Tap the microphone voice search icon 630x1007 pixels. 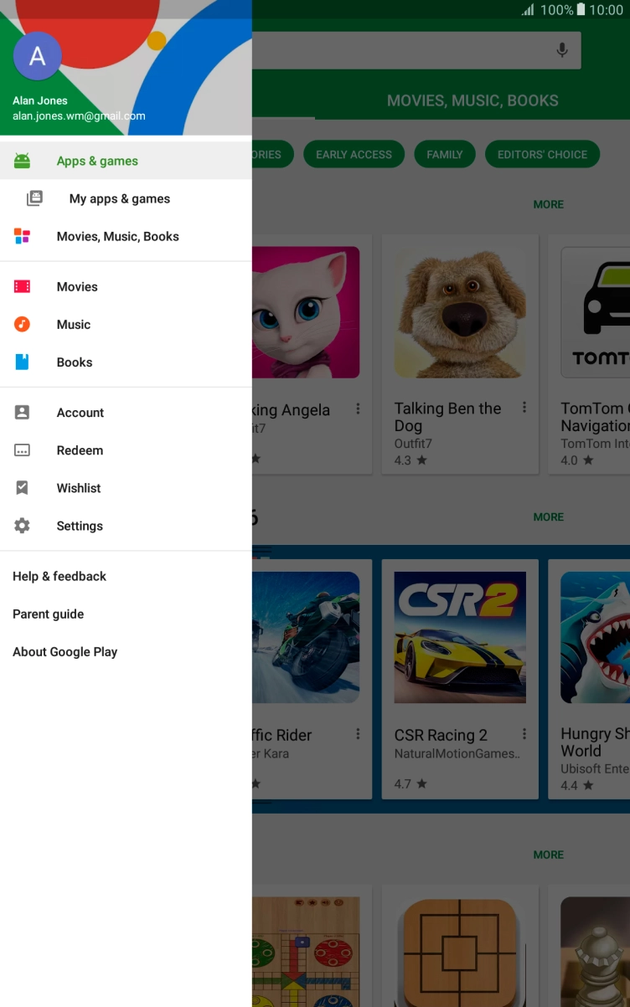click(562, 50)
